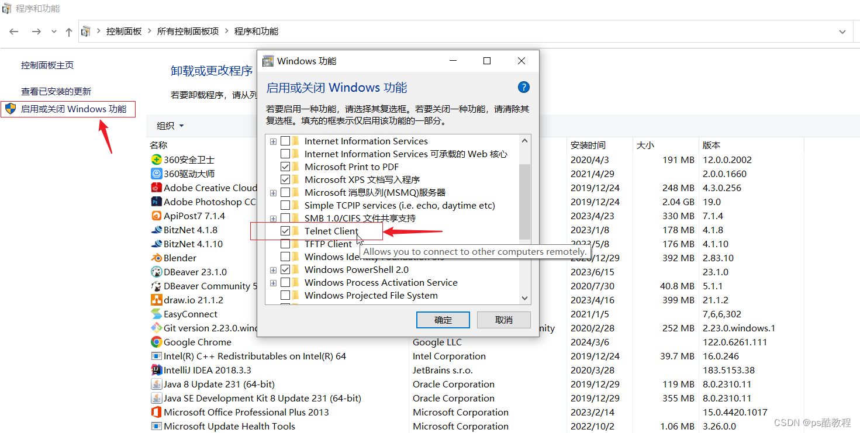Click the 360安全卫士 program icon
The image size is (860, 433).
coord(156,160)
